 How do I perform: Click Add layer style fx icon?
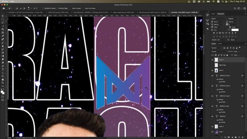225,137
